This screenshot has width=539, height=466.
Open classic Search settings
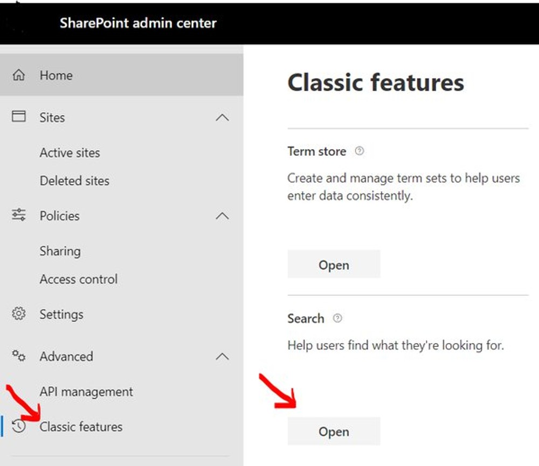point(334,431)
